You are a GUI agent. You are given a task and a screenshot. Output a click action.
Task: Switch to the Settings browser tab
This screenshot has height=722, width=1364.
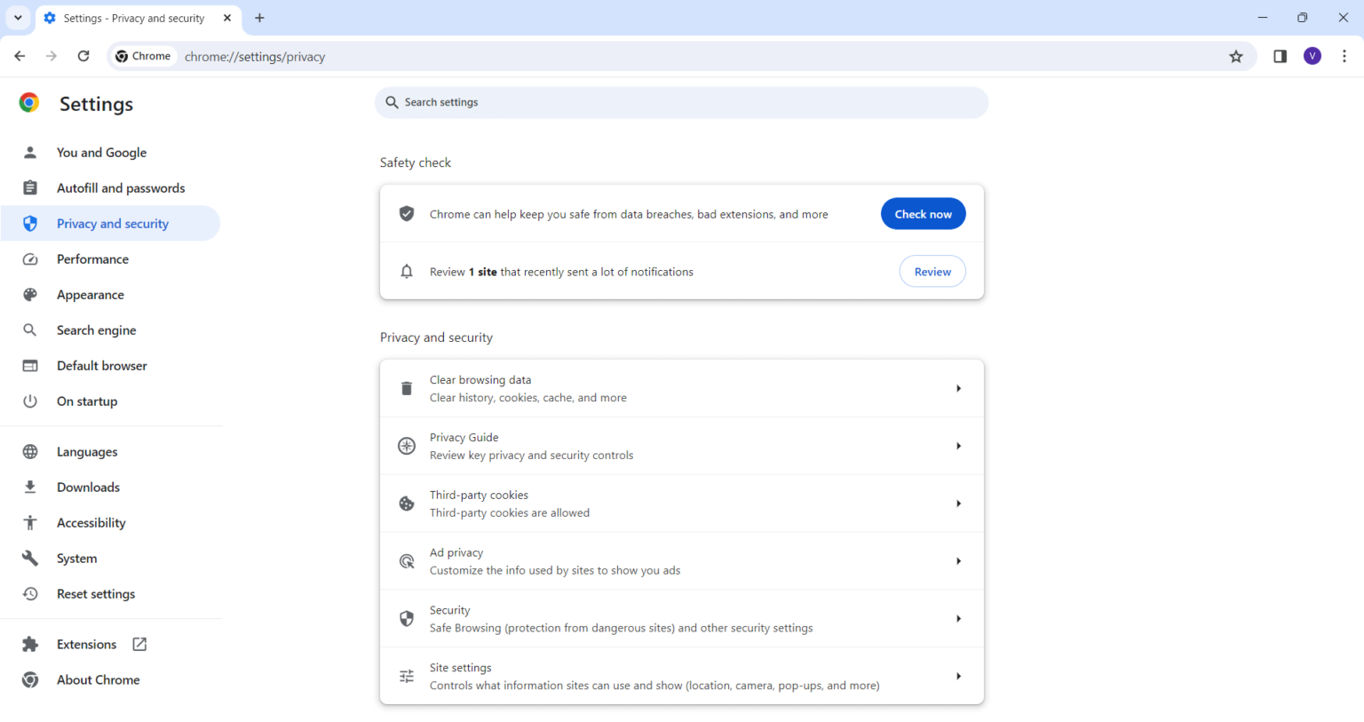point(133,18)
